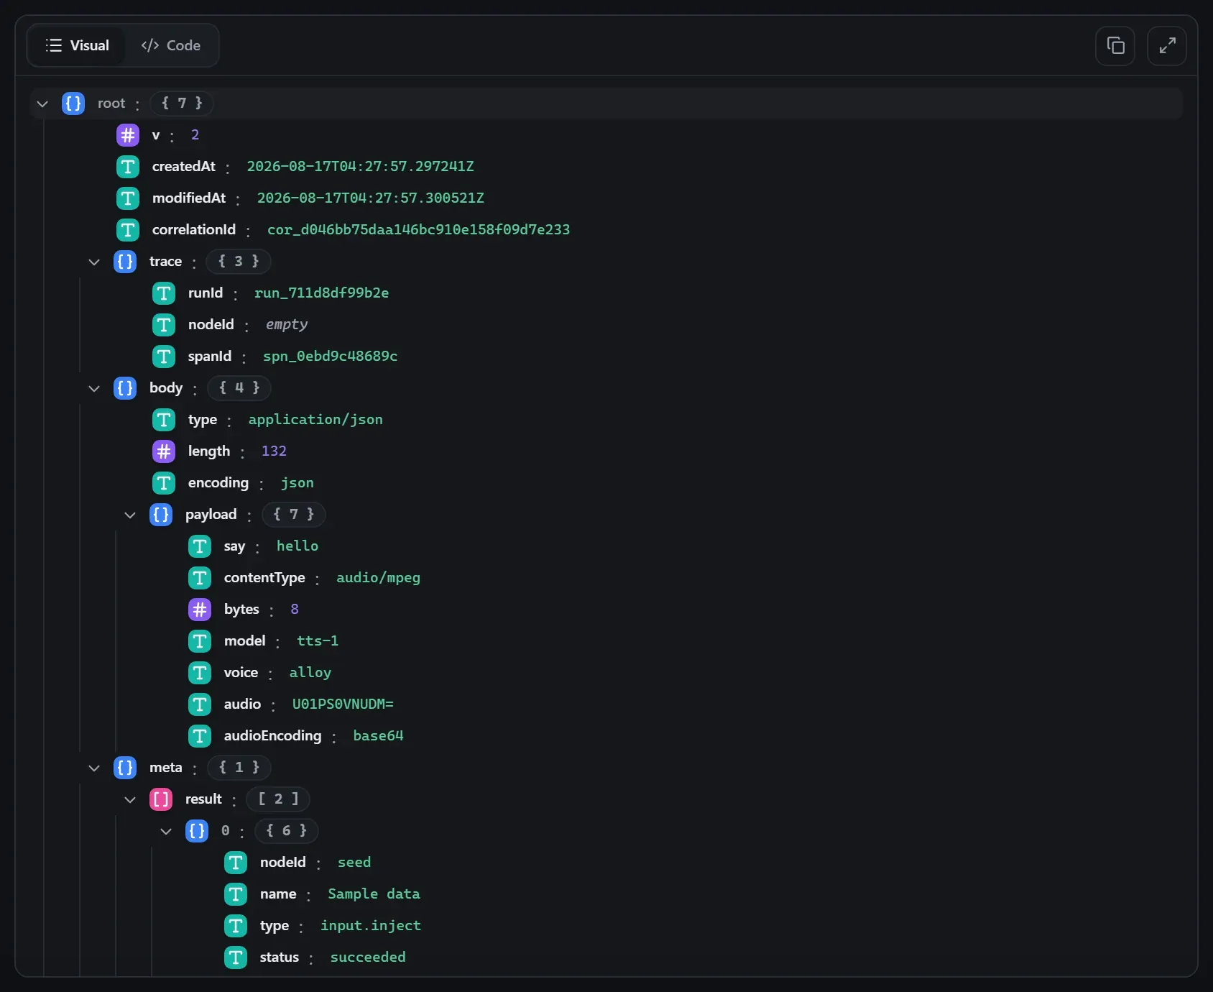This screenshot has width=1213, height=992.
Task: Click the object icon beside payload
Action: pyautogui.click(x=161, y=515)
